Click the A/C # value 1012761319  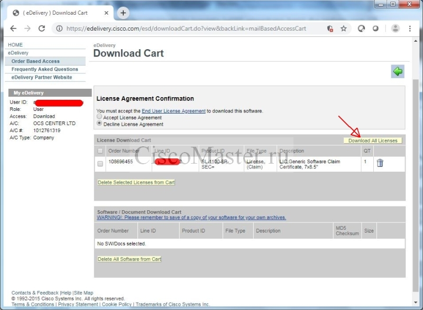pyautogui.click(x=47, y=130)
